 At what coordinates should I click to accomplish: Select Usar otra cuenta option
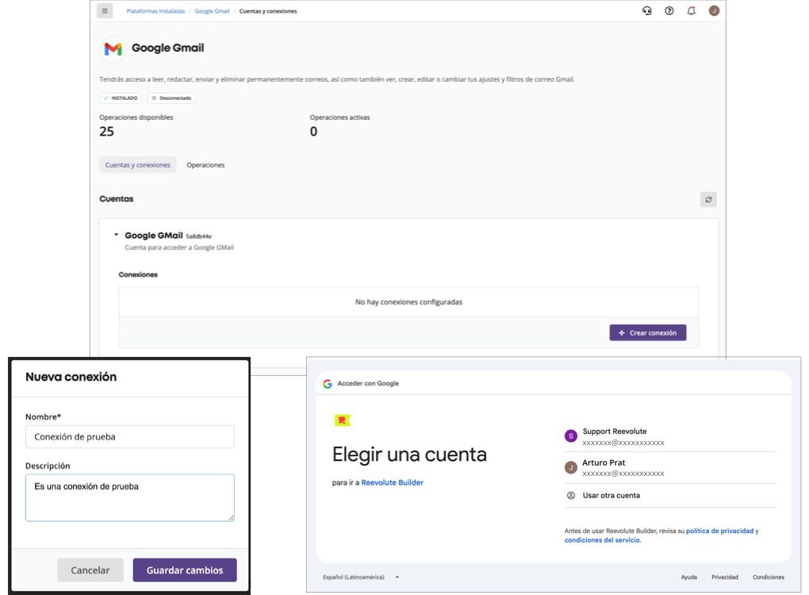point(669,495)
